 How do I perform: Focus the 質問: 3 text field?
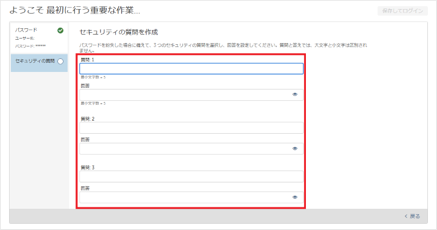point(191,176)
